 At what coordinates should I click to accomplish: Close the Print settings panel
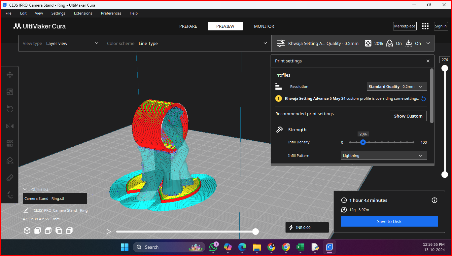[428, 61]
